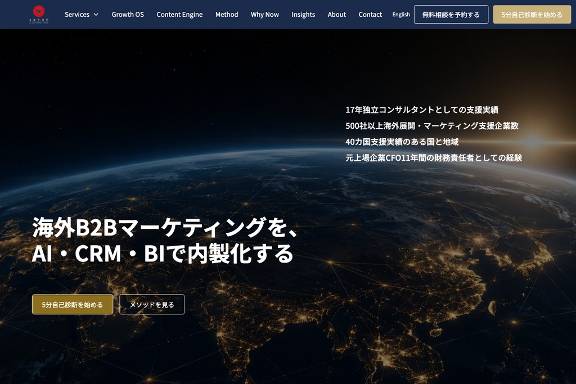
Task: Click the 40カ国支援実績のある国と地域 line
Action: 402,142
